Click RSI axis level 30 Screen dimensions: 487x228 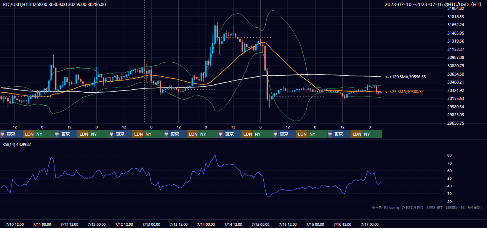click(450, 194)
